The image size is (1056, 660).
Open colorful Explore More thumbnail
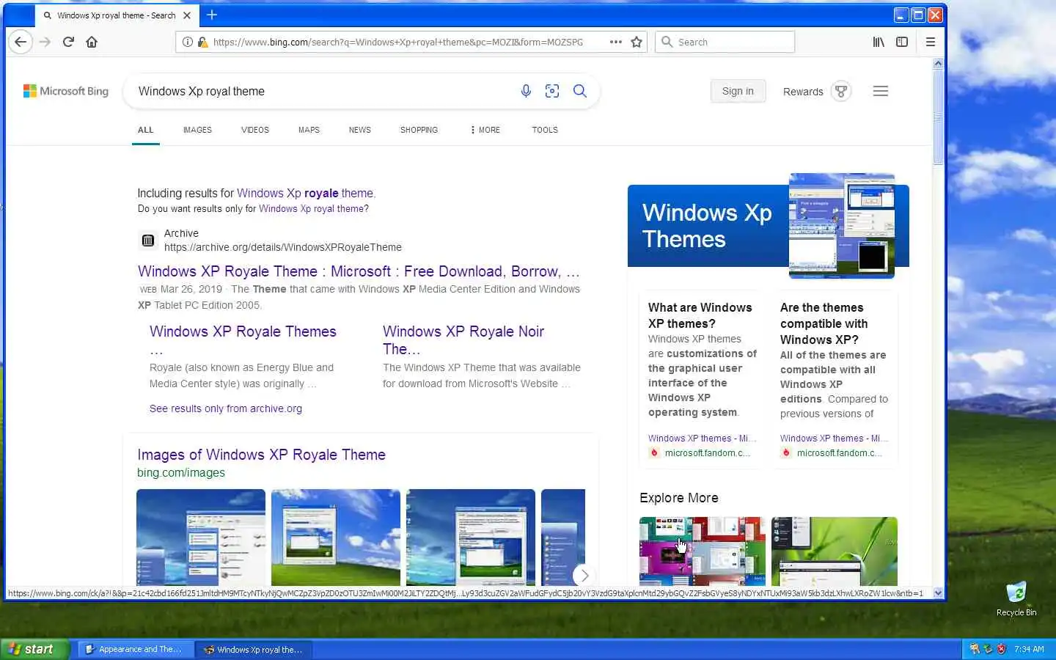click(x=703, y=551)
